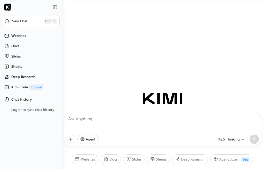Click the Chat History clock icon
Image resolution: width=265 pixels, height=169 pixels.
coord(7,99)
